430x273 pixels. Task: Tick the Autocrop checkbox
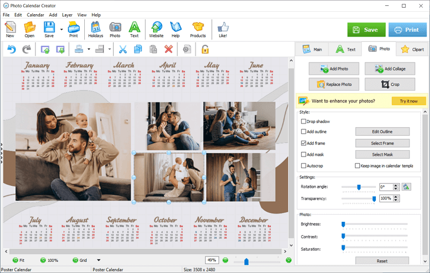[304, 166]
